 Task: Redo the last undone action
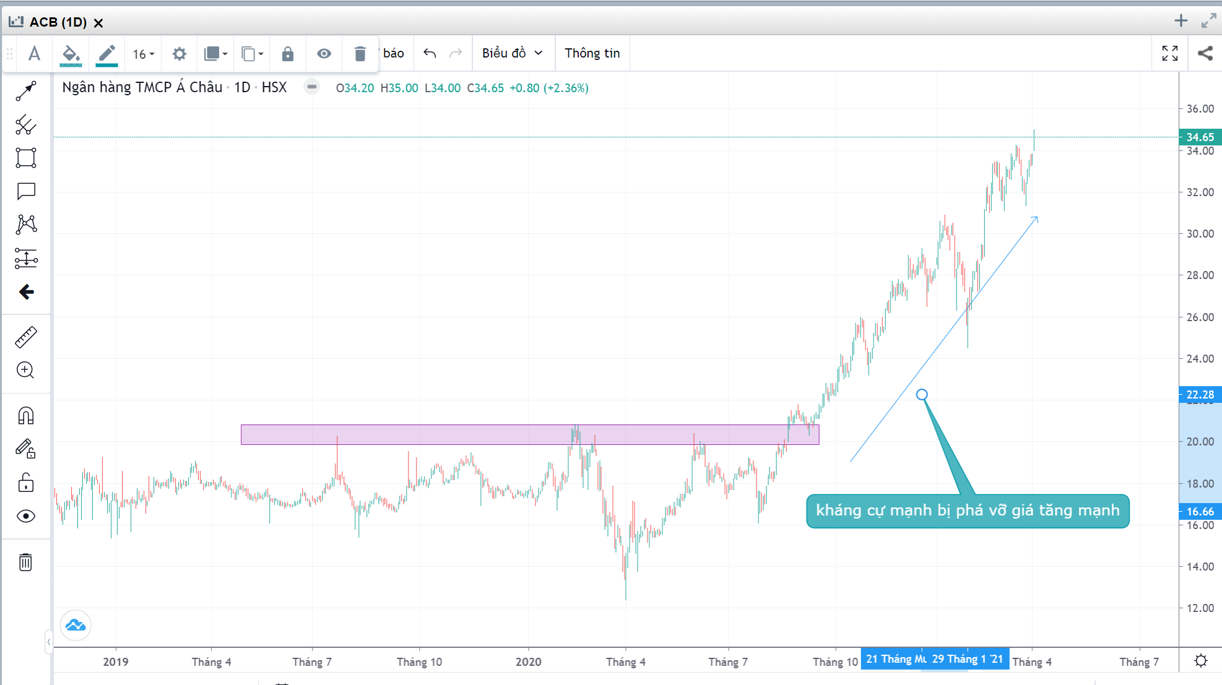pos(456,53)
